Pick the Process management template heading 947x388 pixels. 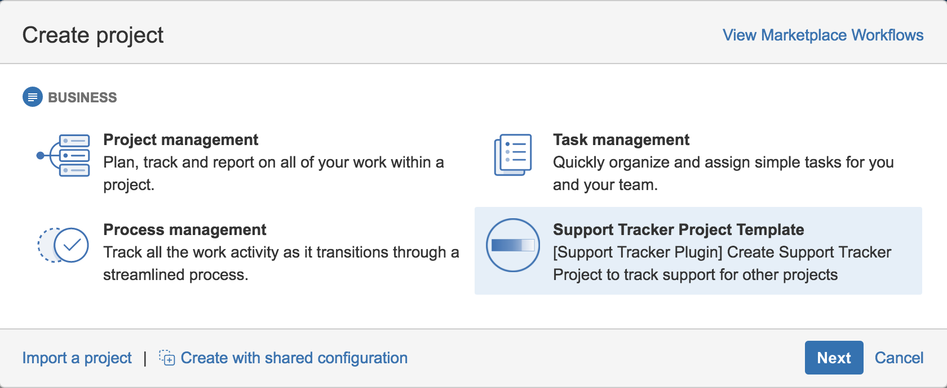184,229
